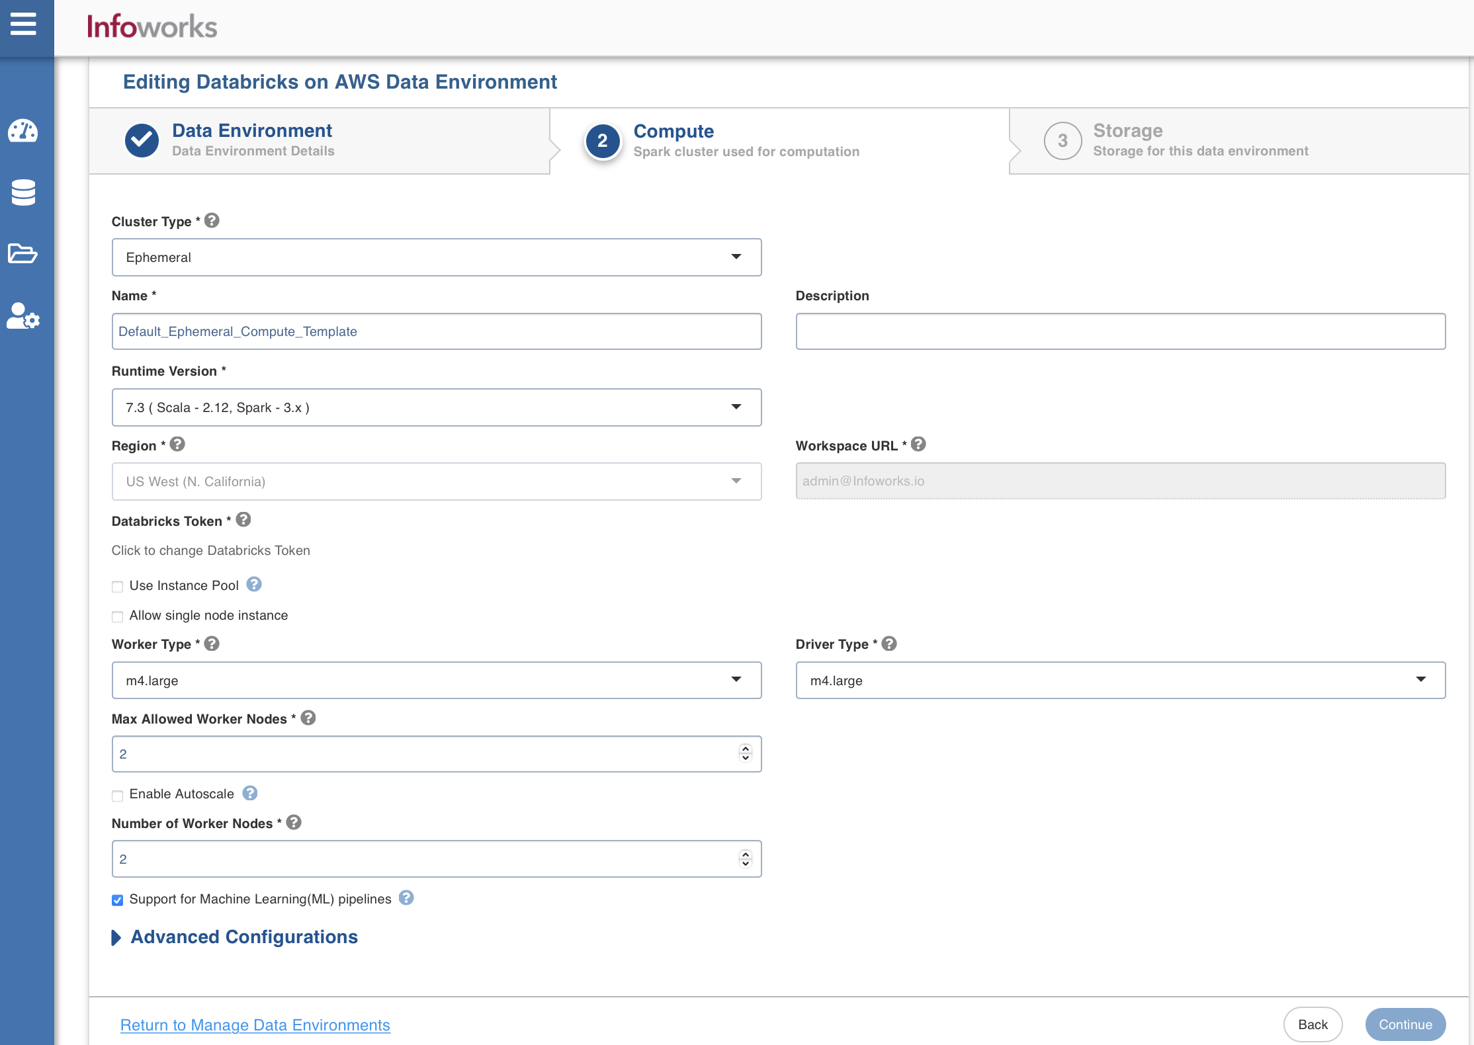Open Return to Manage Data Environments link
The image size is (1474, 1045).
(x=255, y=1024)
